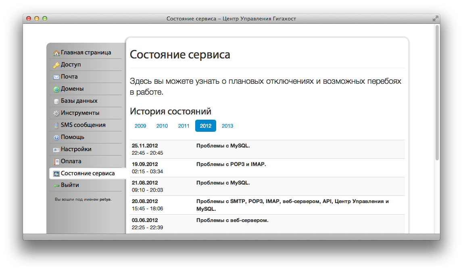
Task: Open Настройки in the sidebar
Action: (x=76, y=149)
